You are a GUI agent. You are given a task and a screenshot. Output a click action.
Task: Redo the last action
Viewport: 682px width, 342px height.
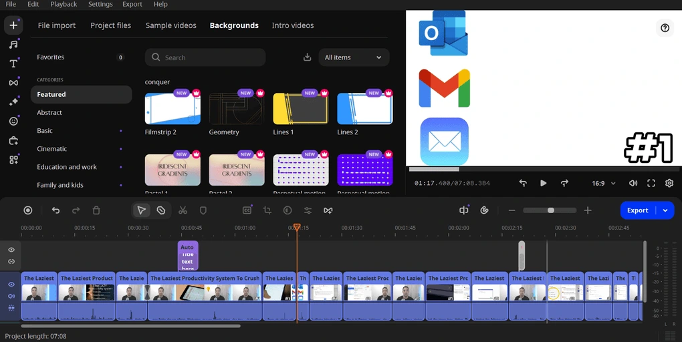76,210
